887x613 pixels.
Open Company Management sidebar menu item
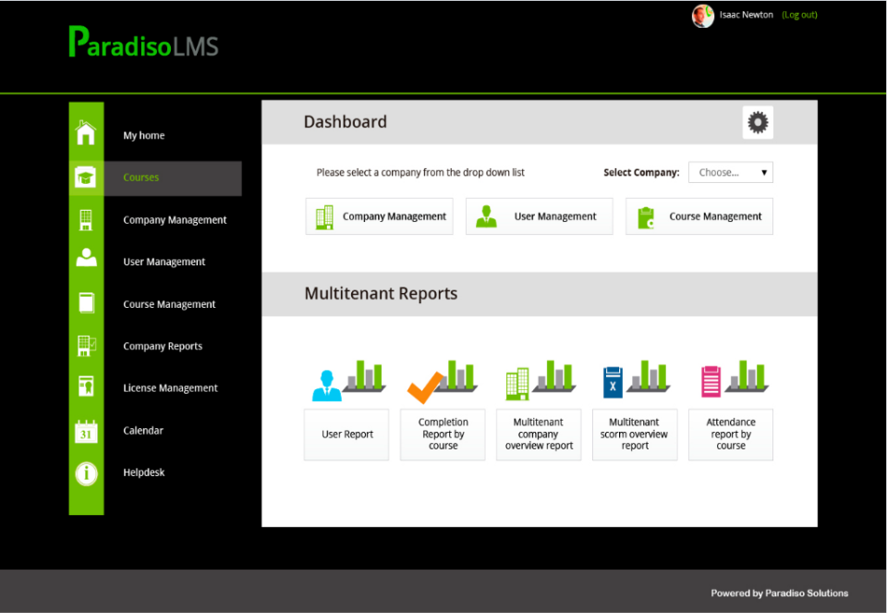click(175, 220)
